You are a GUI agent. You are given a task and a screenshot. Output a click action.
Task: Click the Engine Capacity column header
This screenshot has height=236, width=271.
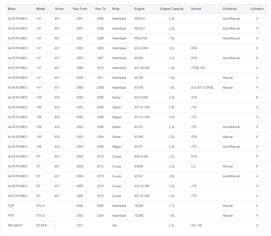(x=172, y=9)
